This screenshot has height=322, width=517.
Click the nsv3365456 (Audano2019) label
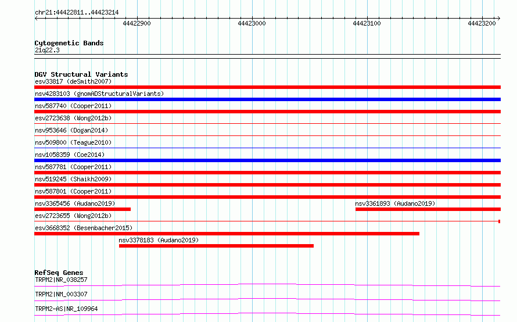click(75, 203)
